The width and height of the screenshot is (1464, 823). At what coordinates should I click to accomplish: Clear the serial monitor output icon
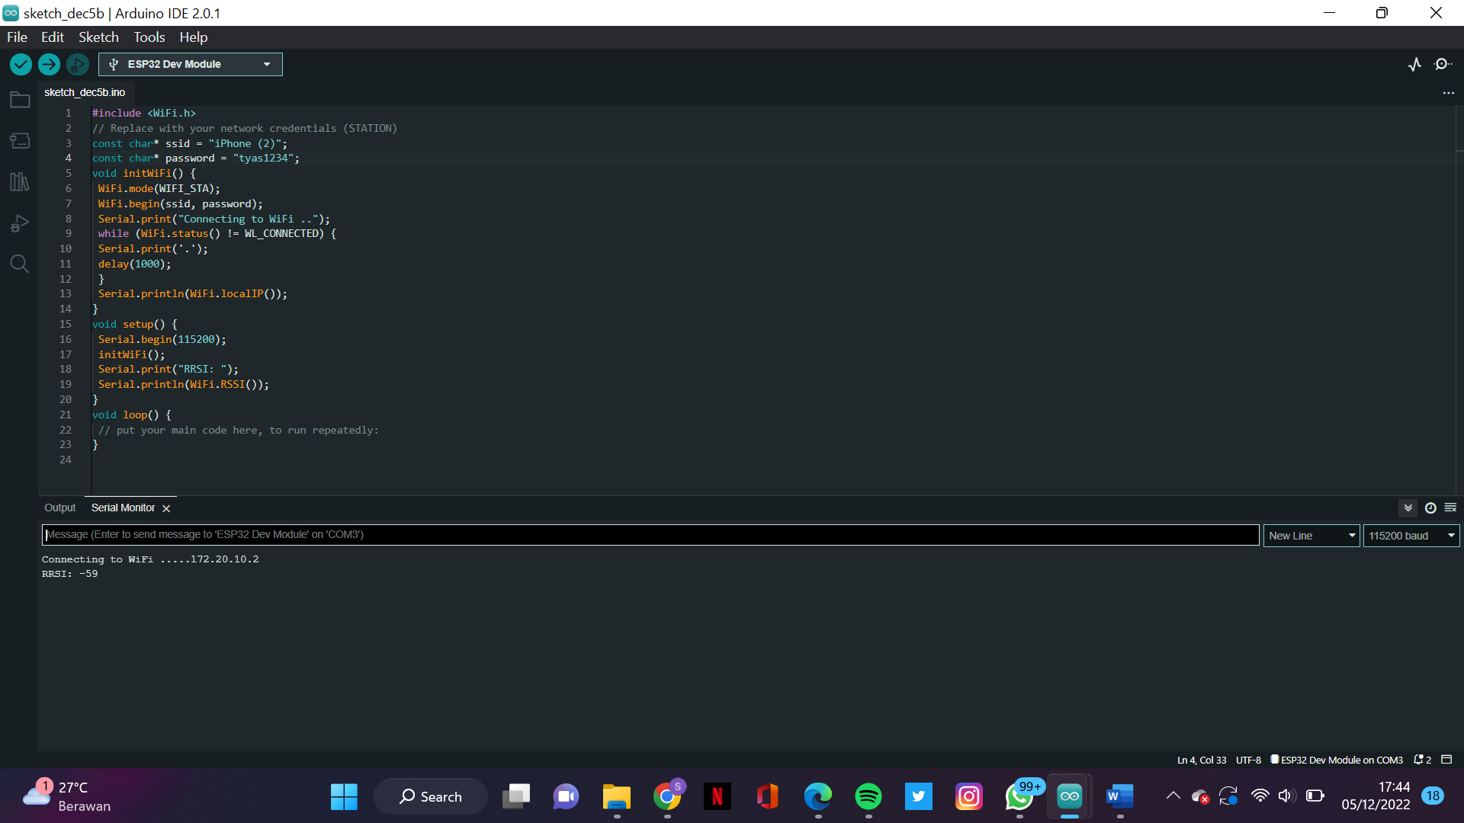[x=1450, y=508]
